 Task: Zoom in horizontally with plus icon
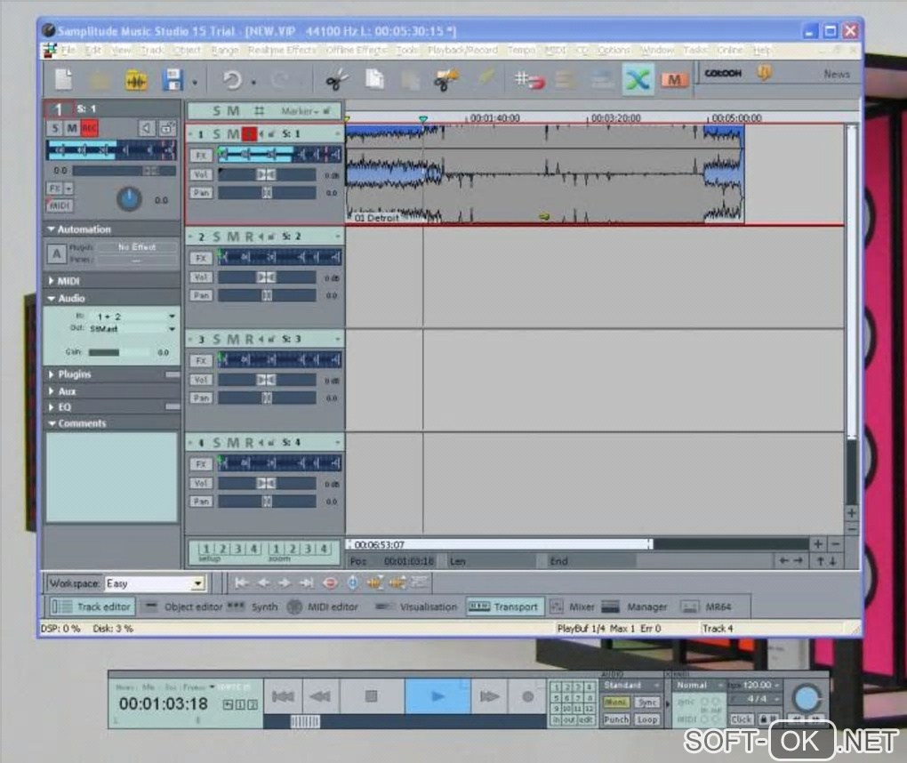tap(818, 543)
